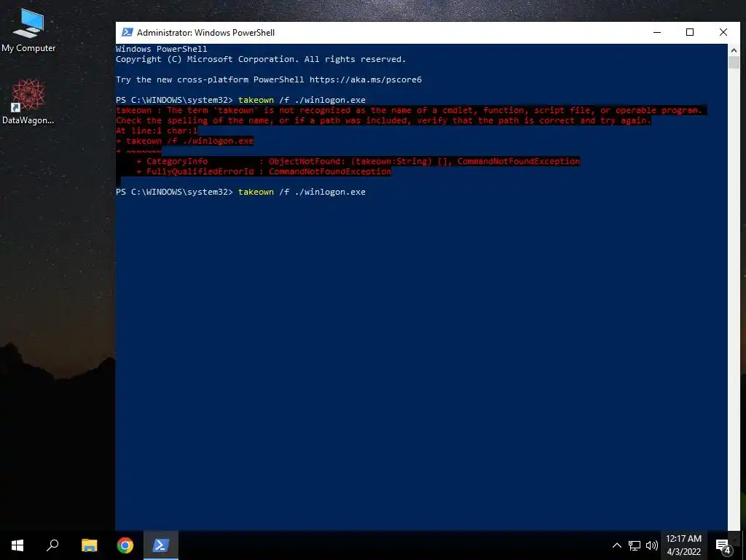This screenshot has height=560, width=746.
Task: Show hidden system tray icons
Action: point(616,545)
